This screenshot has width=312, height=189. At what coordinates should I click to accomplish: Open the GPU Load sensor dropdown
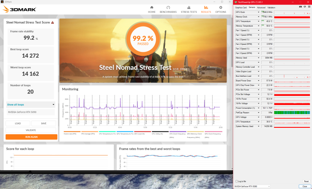259,62
